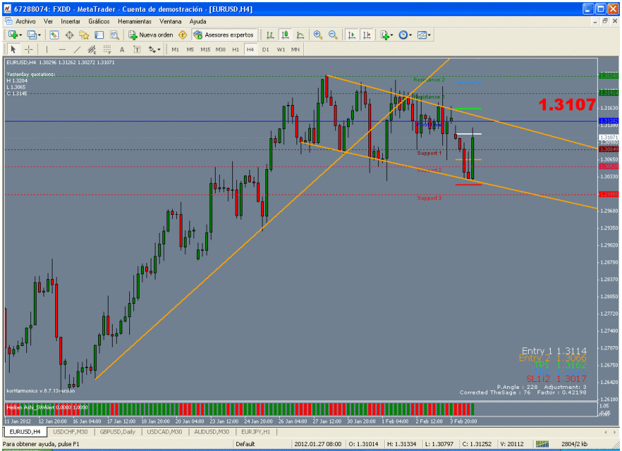Click the zoom in magnifier icon
This screenshot has width=622, height=451.
318,35
